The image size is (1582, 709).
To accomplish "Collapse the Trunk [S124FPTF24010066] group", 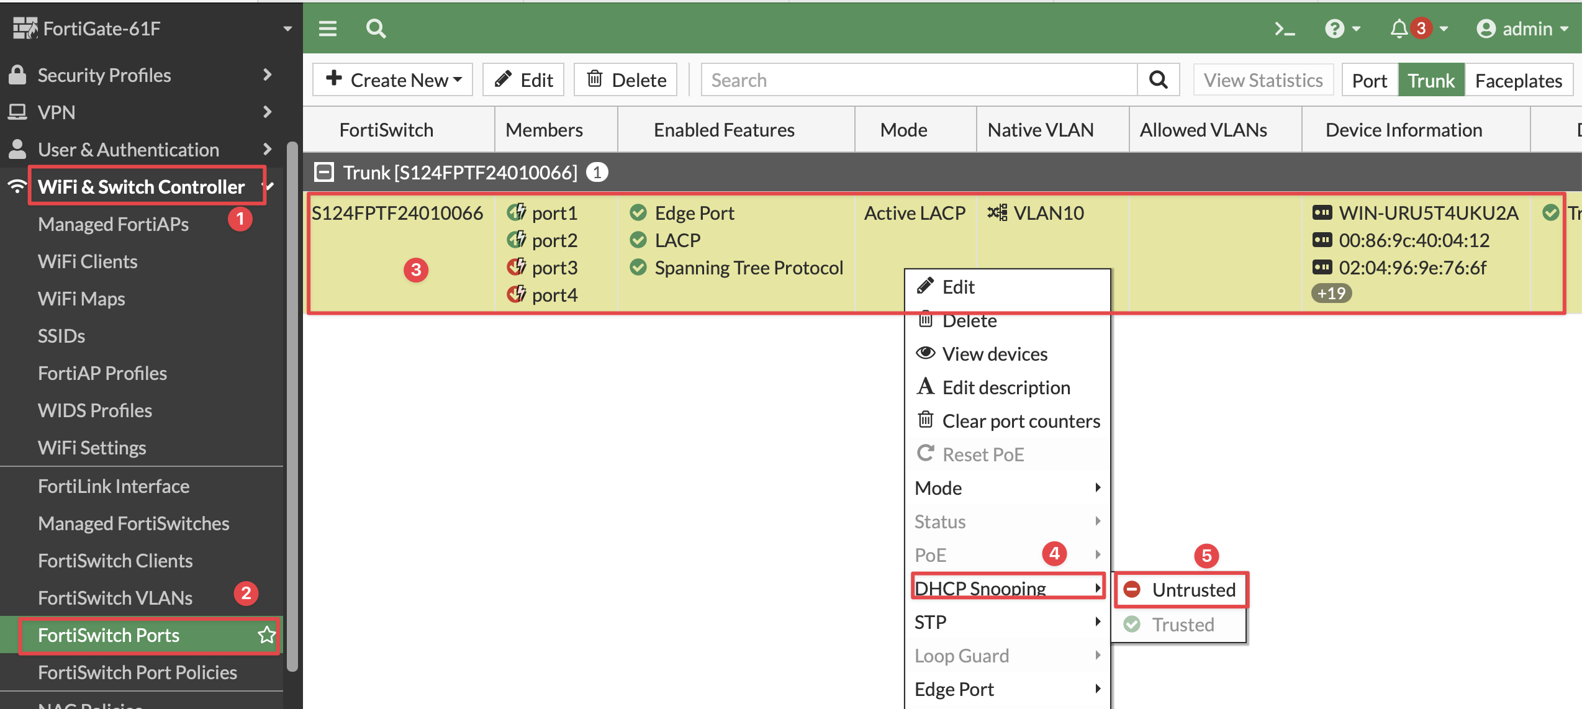I will point(324,172).
